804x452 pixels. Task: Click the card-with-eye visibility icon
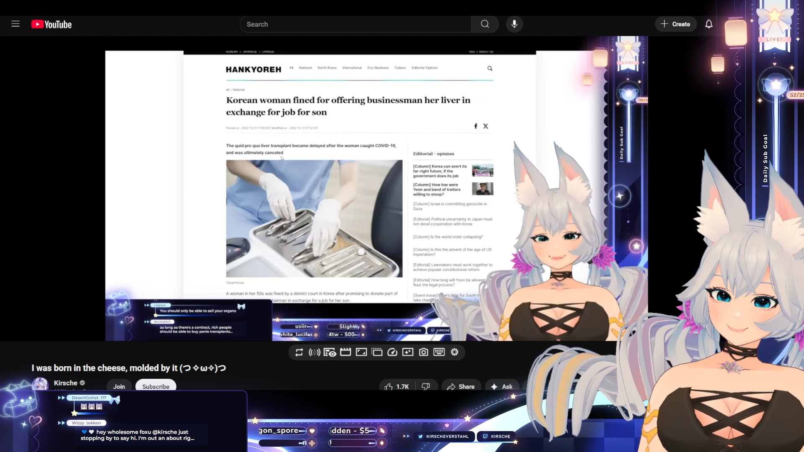[x=330, y=352]
